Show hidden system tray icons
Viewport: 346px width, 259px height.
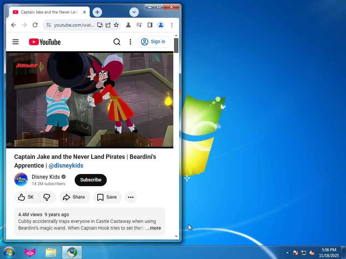287,253
